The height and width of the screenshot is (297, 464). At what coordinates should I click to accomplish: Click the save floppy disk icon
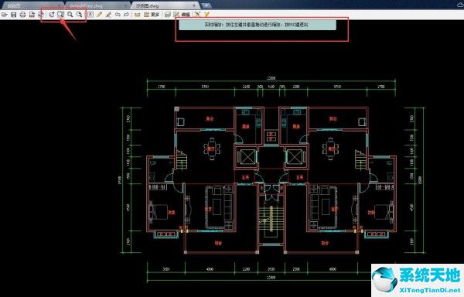click(14, 15)
